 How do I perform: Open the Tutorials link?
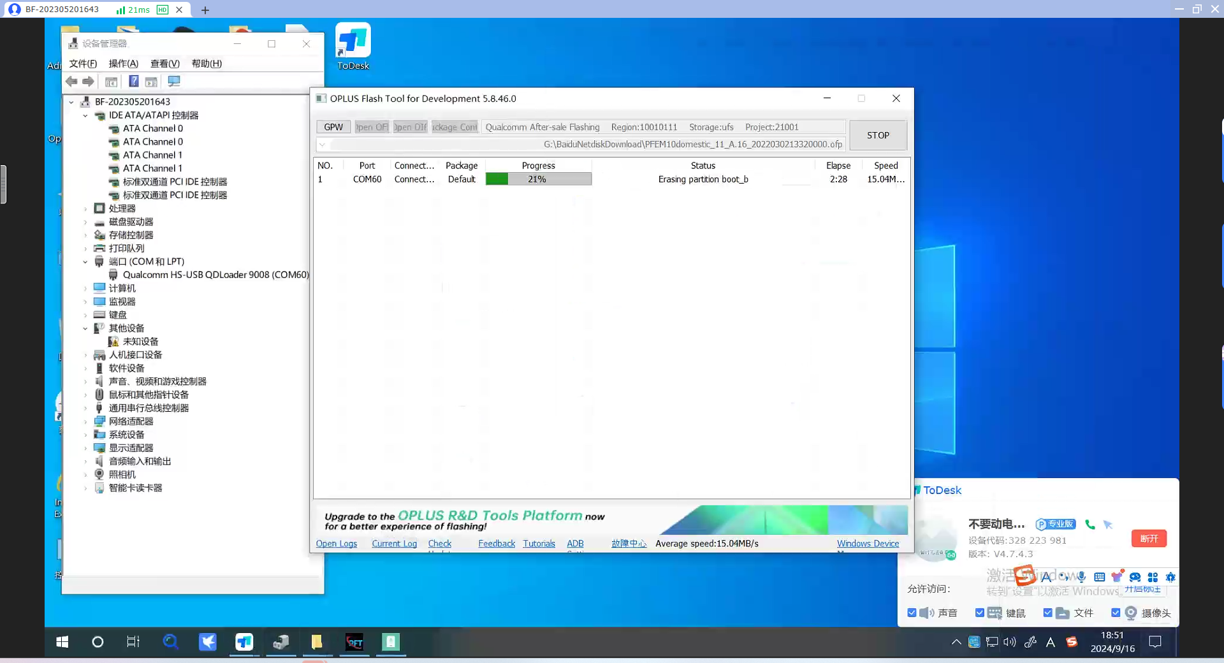pos(539,544)
